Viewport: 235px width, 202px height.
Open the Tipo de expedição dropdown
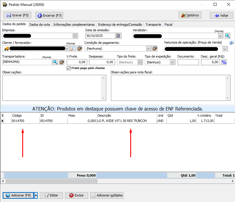(172, 62)
